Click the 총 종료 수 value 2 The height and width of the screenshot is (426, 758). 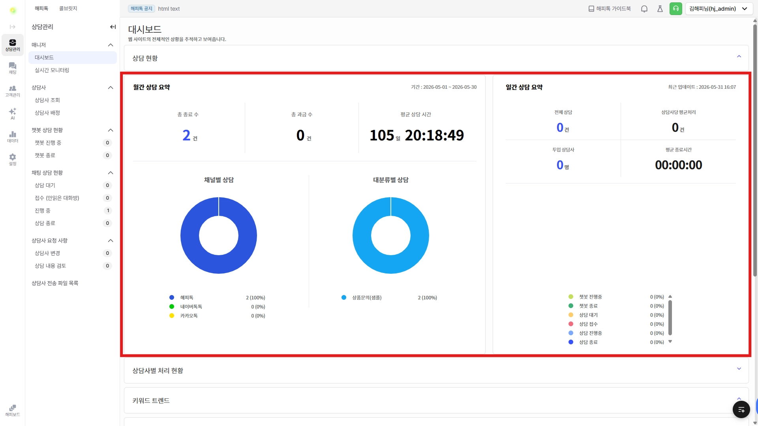(x=186, y=135)
